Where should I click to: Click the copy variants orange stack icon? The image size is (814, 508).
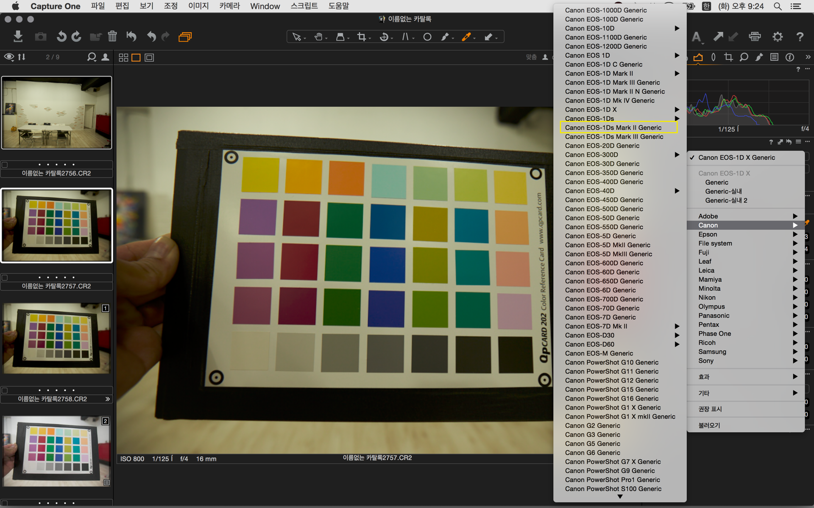pos(185,37)
